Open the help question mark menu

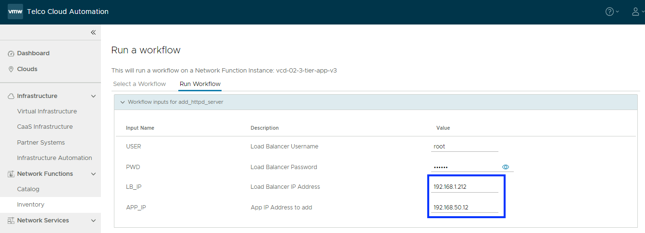pos(609,12)
